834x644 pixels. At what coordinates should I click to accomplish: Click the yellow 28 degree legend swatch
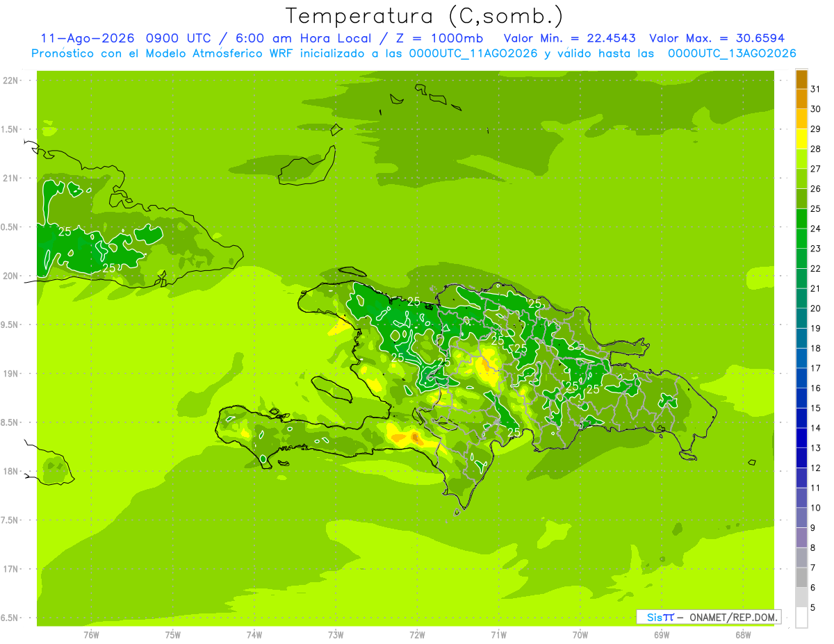click(x=801, y=139)
